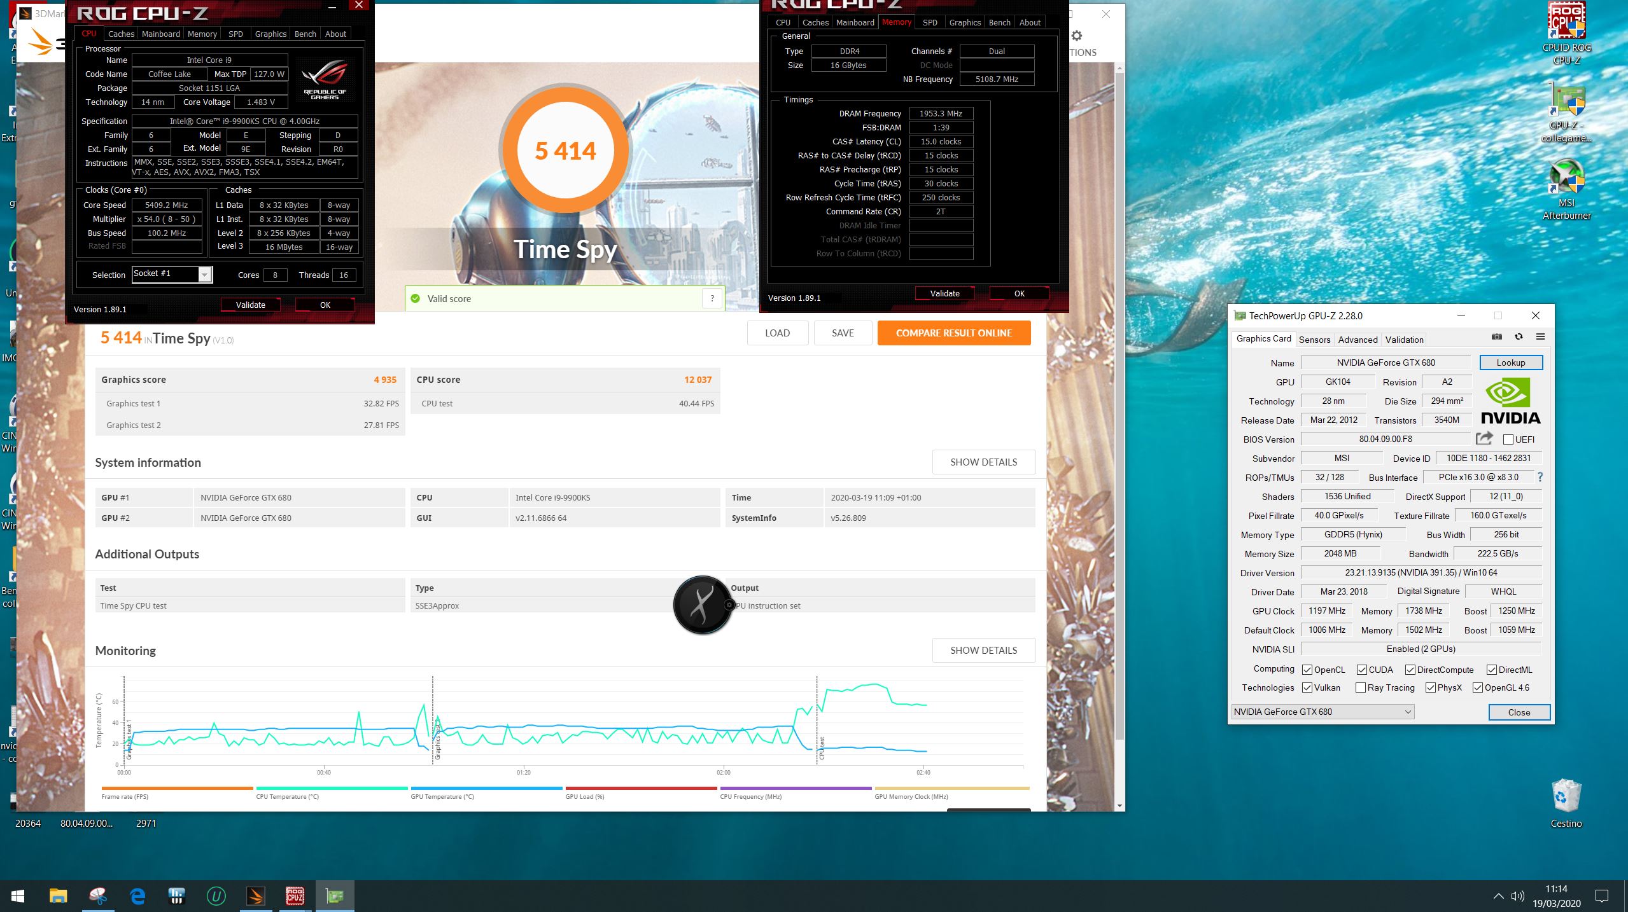
Task: Click the Bus Interface question mark icon
Action: tap(1540, 477)
